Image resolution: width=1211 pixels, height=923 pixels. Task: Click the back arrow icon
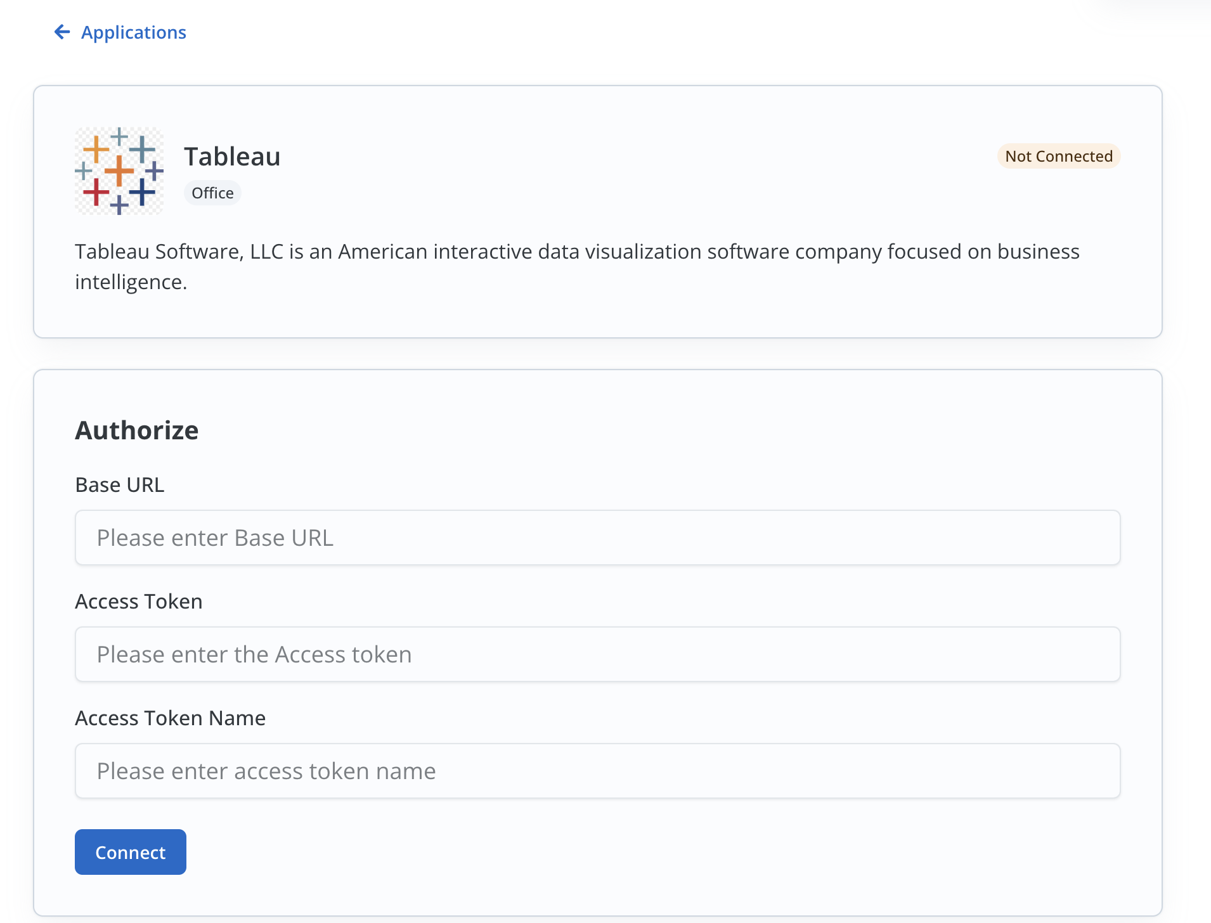click(62, 32)
